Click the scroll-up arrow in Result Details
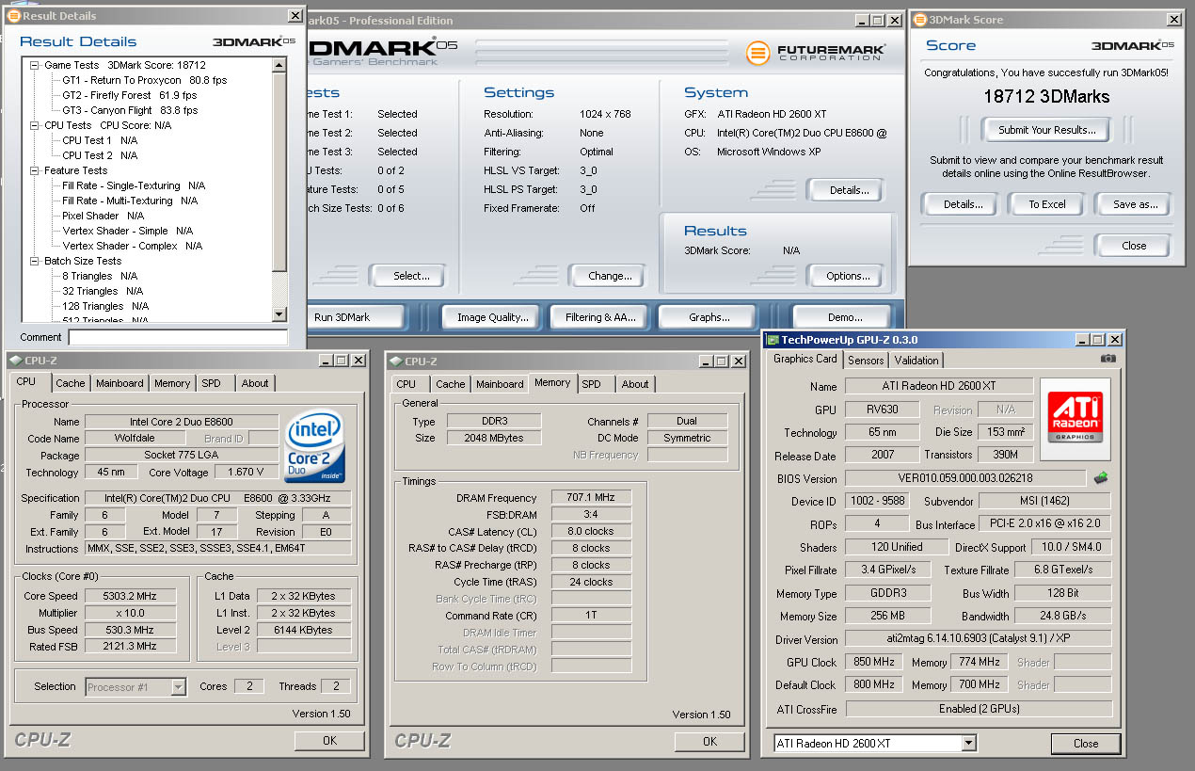Image resolution: width=1195 pixels, height=771 pixels. [279, 65]
